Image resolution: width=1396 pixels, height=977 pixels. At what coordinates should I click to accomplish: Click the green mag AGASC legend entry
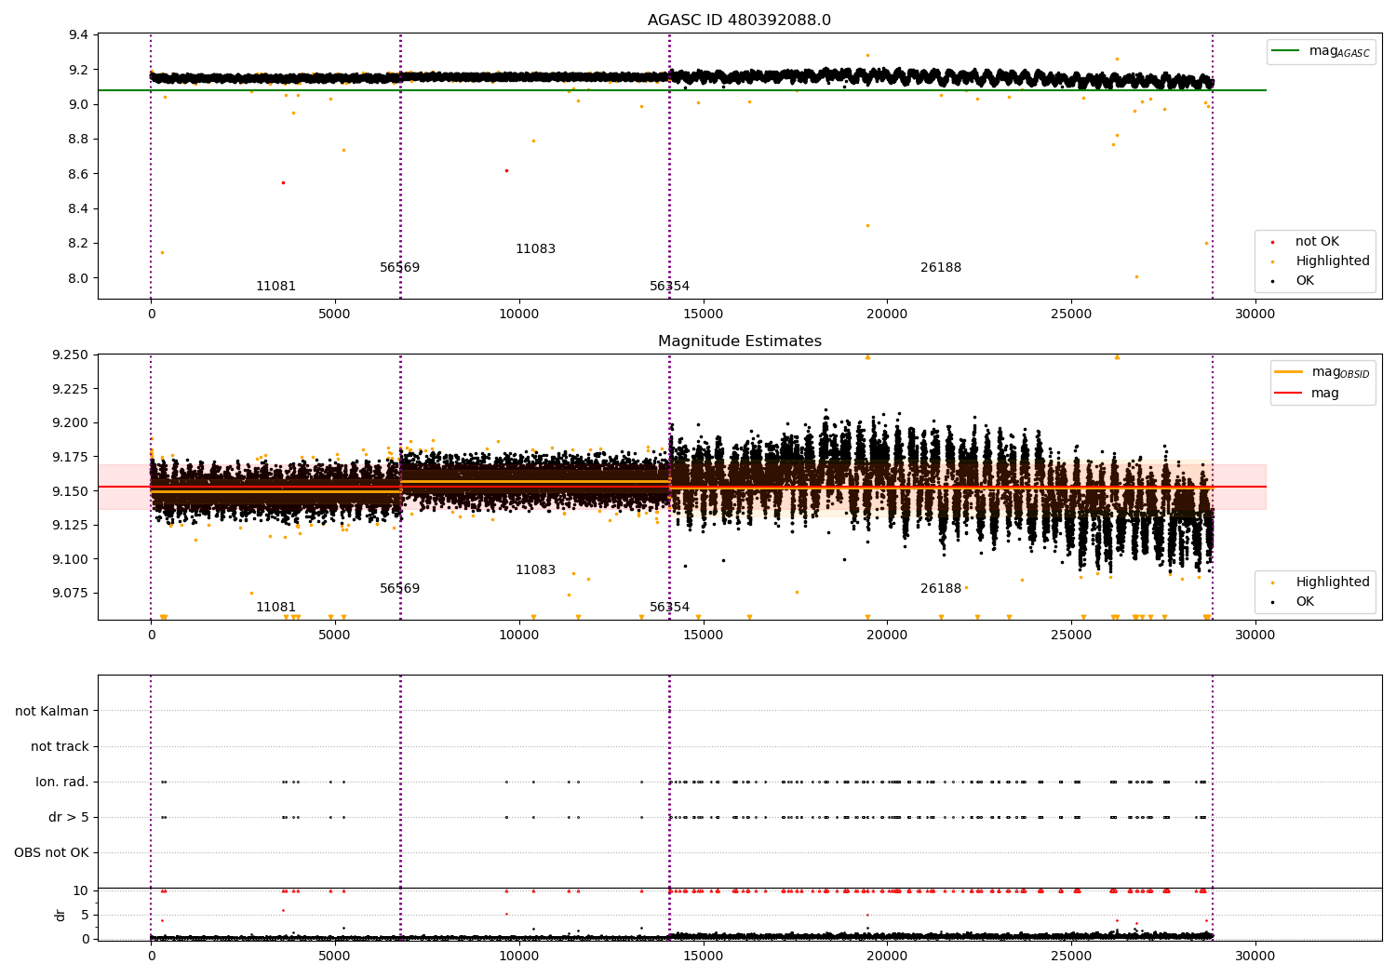1321,51
